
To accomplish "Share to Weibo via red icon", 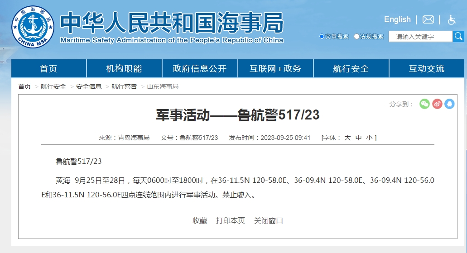I will click(437, 104).
